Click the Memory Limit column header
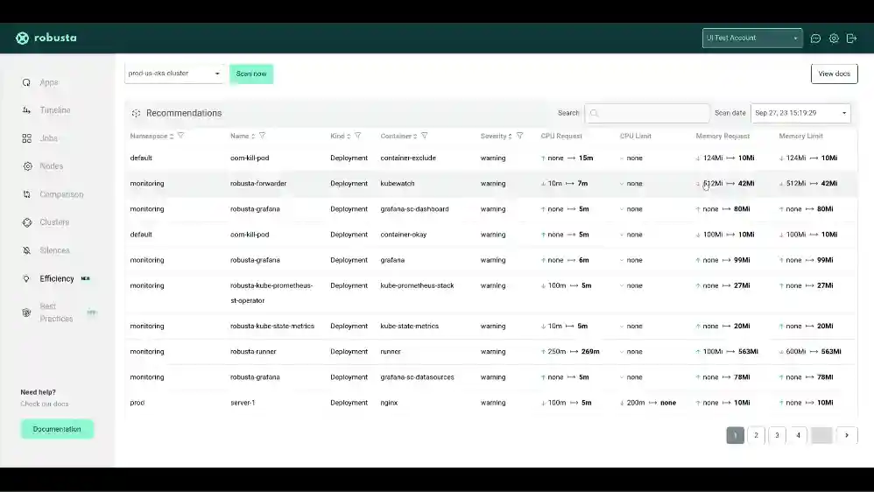Screen dimensions: 874x492 [x=800, y=136]
